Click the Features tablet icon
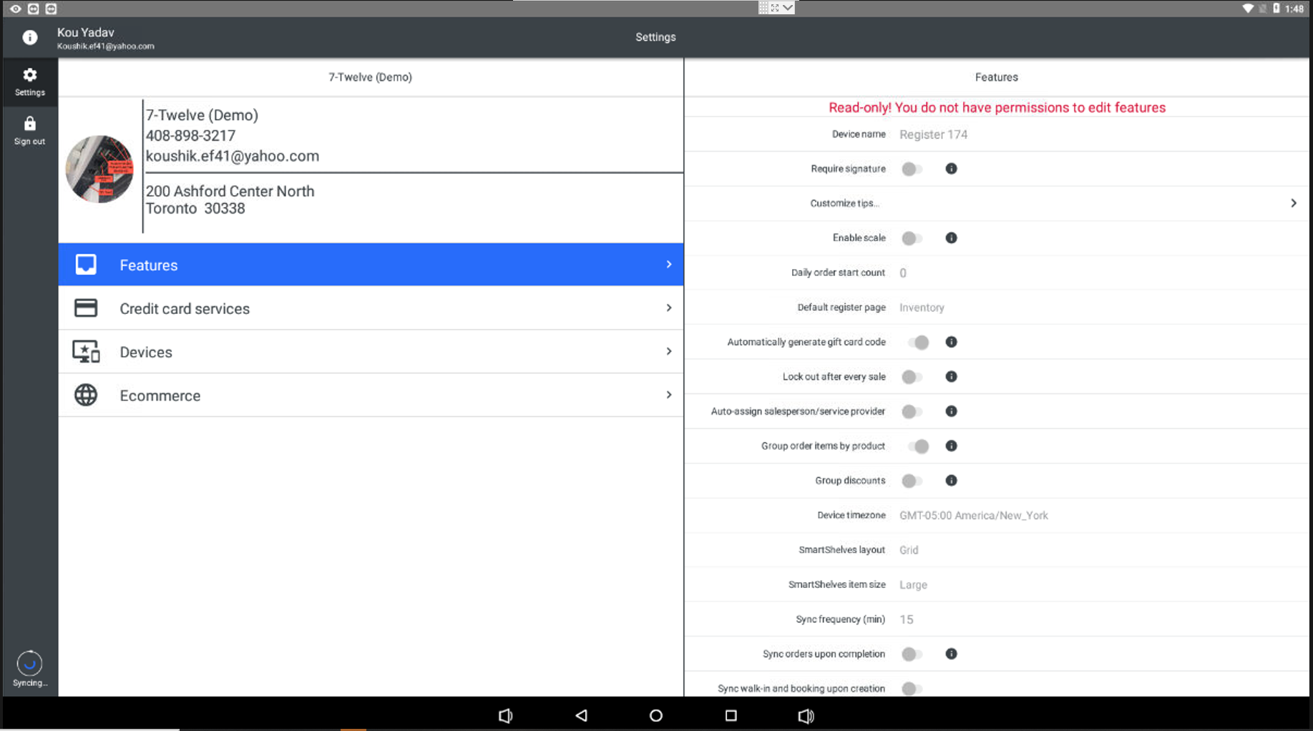 tap(86, 265)
